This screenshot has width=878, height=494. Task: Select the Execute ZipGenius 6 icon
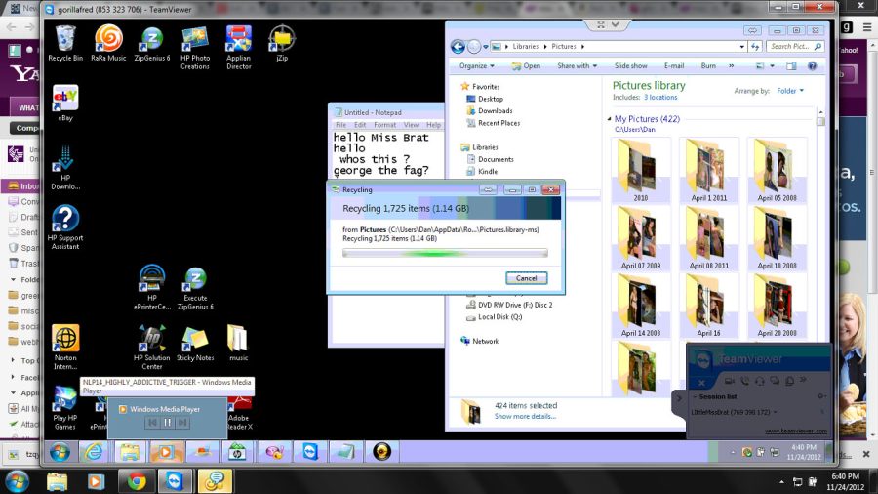coord(195,288)
